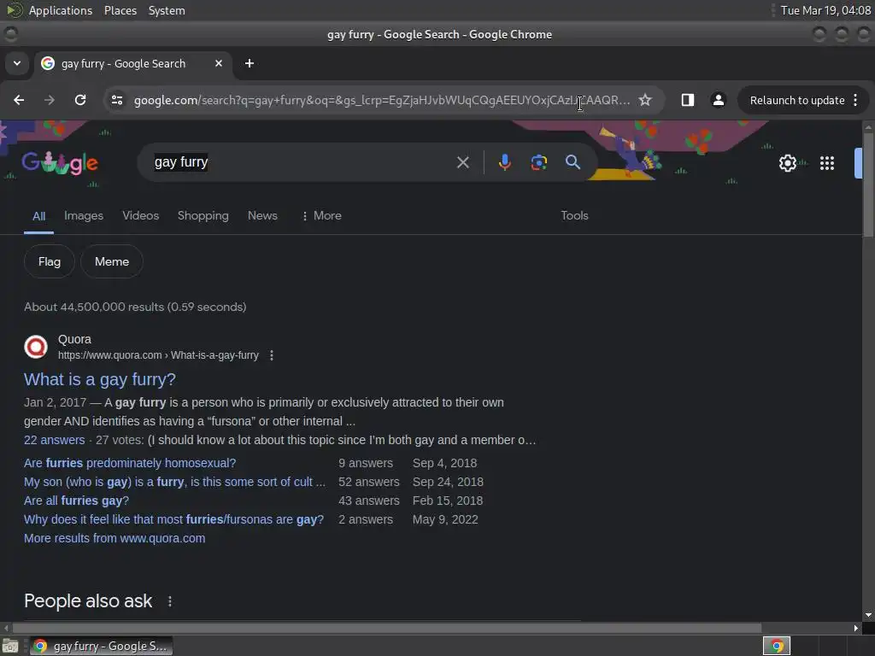Click the Quora favicon on the result
The width and height of the screenshot is (875, 656).
[36, 347]
